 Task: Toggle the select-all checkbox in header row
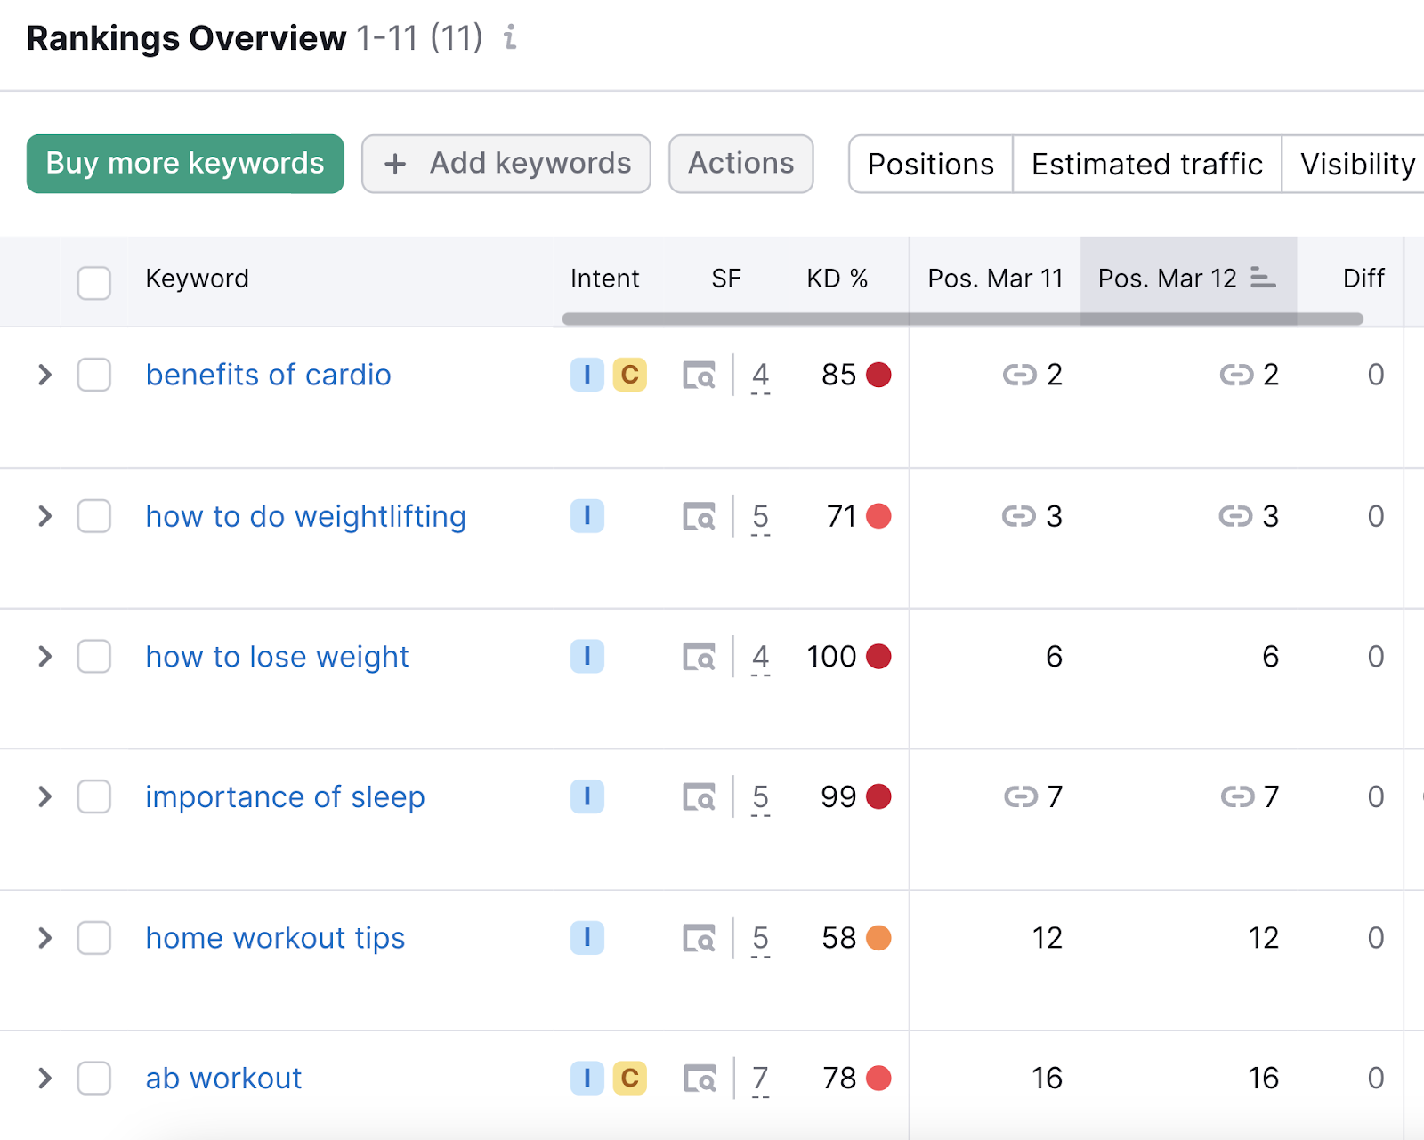pos(93,282)
